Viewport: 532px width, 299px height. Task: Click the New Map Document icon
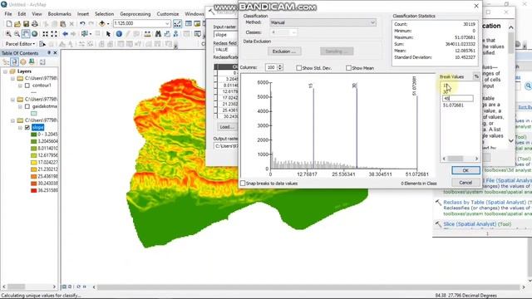(9, 24)
